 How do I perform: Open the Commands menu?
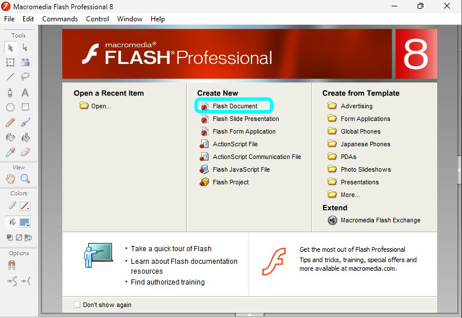click(60, 18)
